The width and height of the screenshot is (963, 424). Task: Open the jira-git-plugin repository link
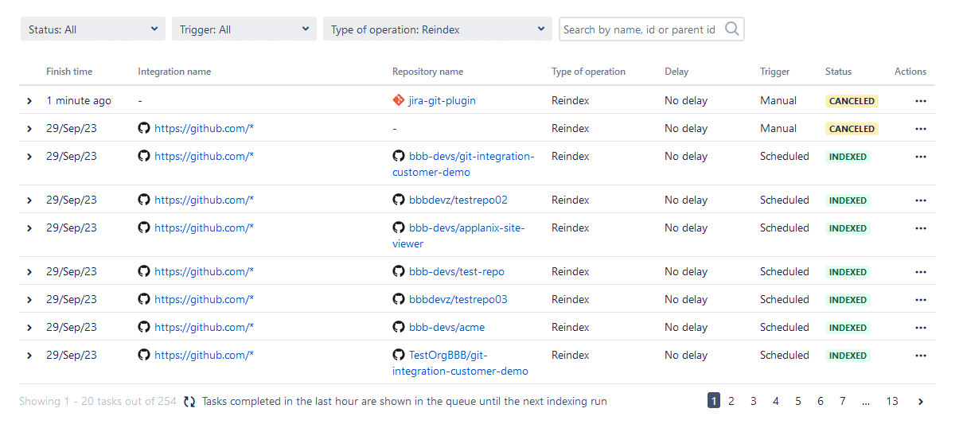coord(443,101)
